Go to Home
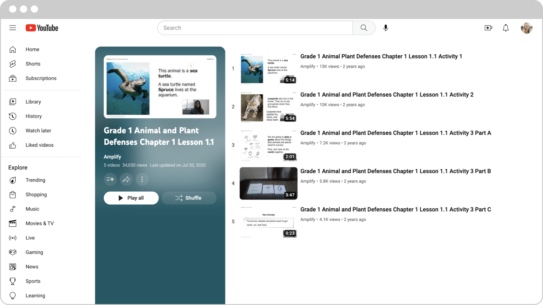 coord(32,49)
